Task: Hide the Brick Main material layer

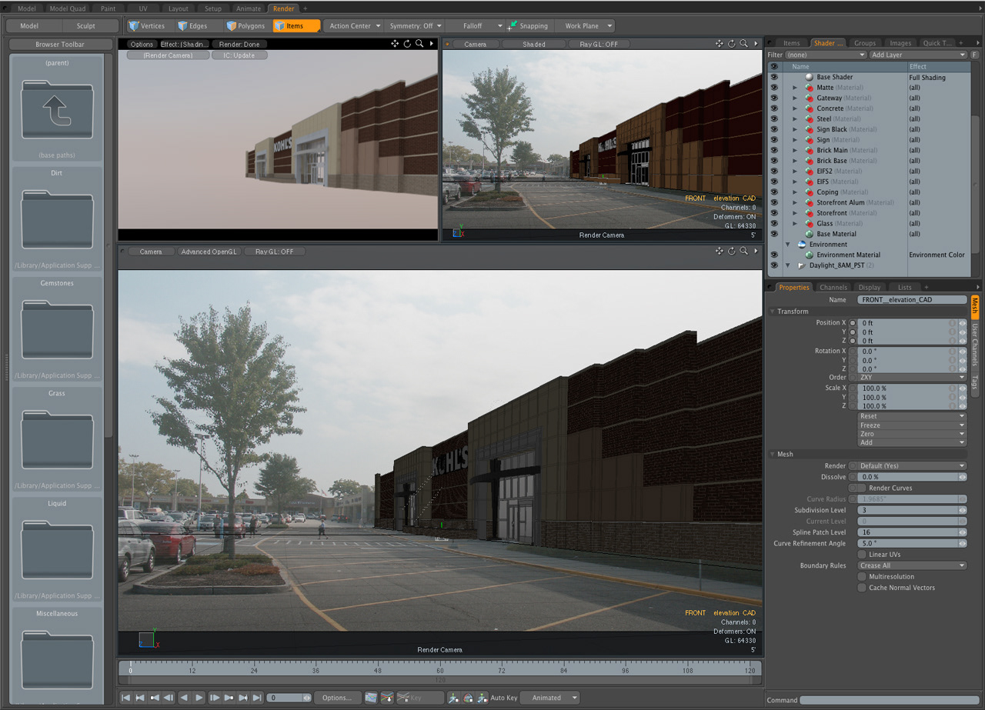Action: tap(774, 150)
